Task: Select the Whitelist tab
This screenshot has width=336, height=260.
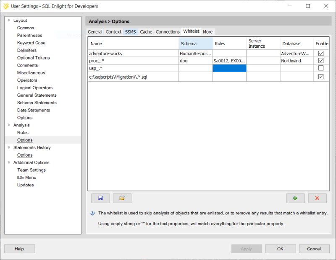Action: tap(192, 31)
